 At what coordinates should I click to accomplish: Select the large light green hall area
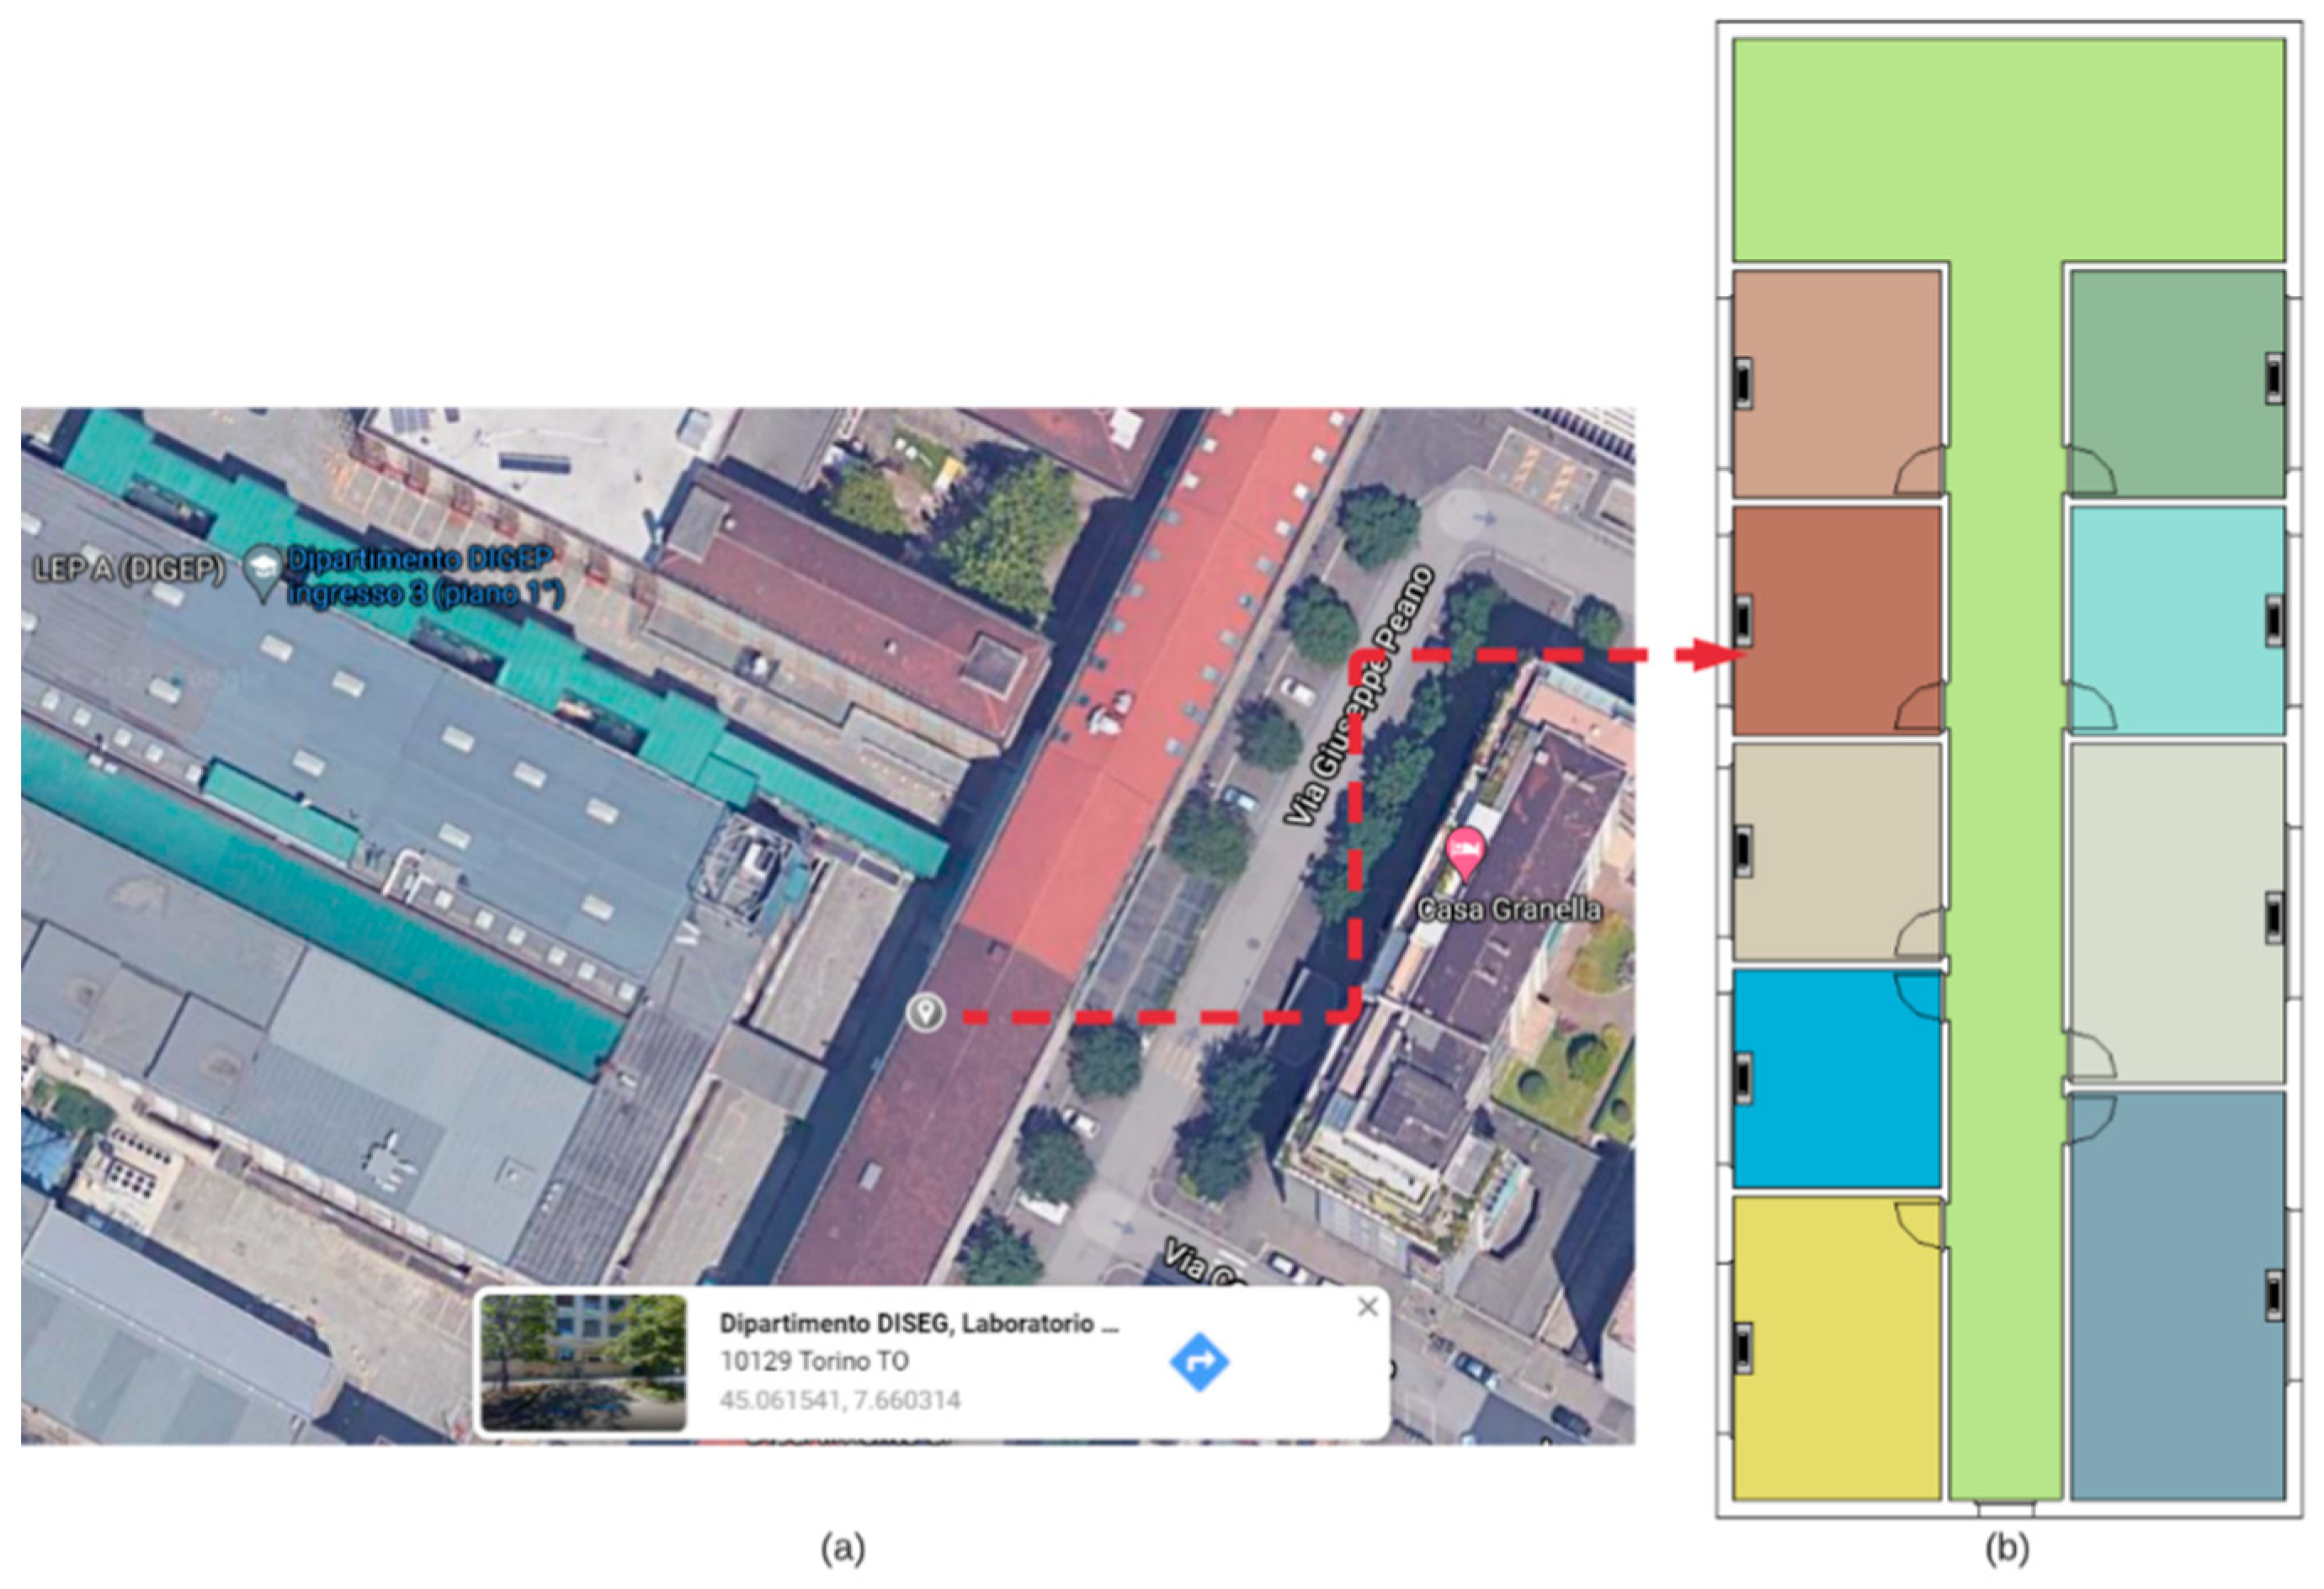[2008, 150]
